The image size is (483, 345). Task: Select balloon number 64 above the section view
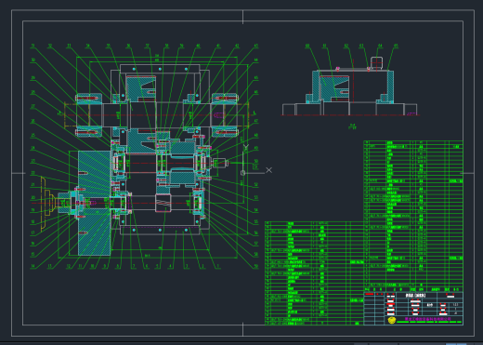(x=380, y=46)
